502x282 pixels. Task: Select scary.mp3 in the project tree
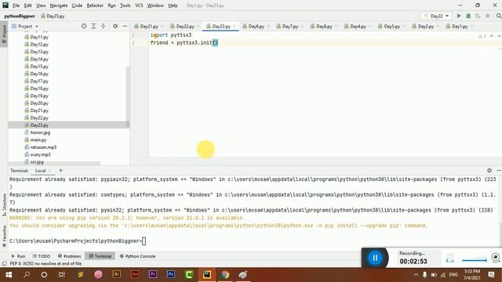40,155
